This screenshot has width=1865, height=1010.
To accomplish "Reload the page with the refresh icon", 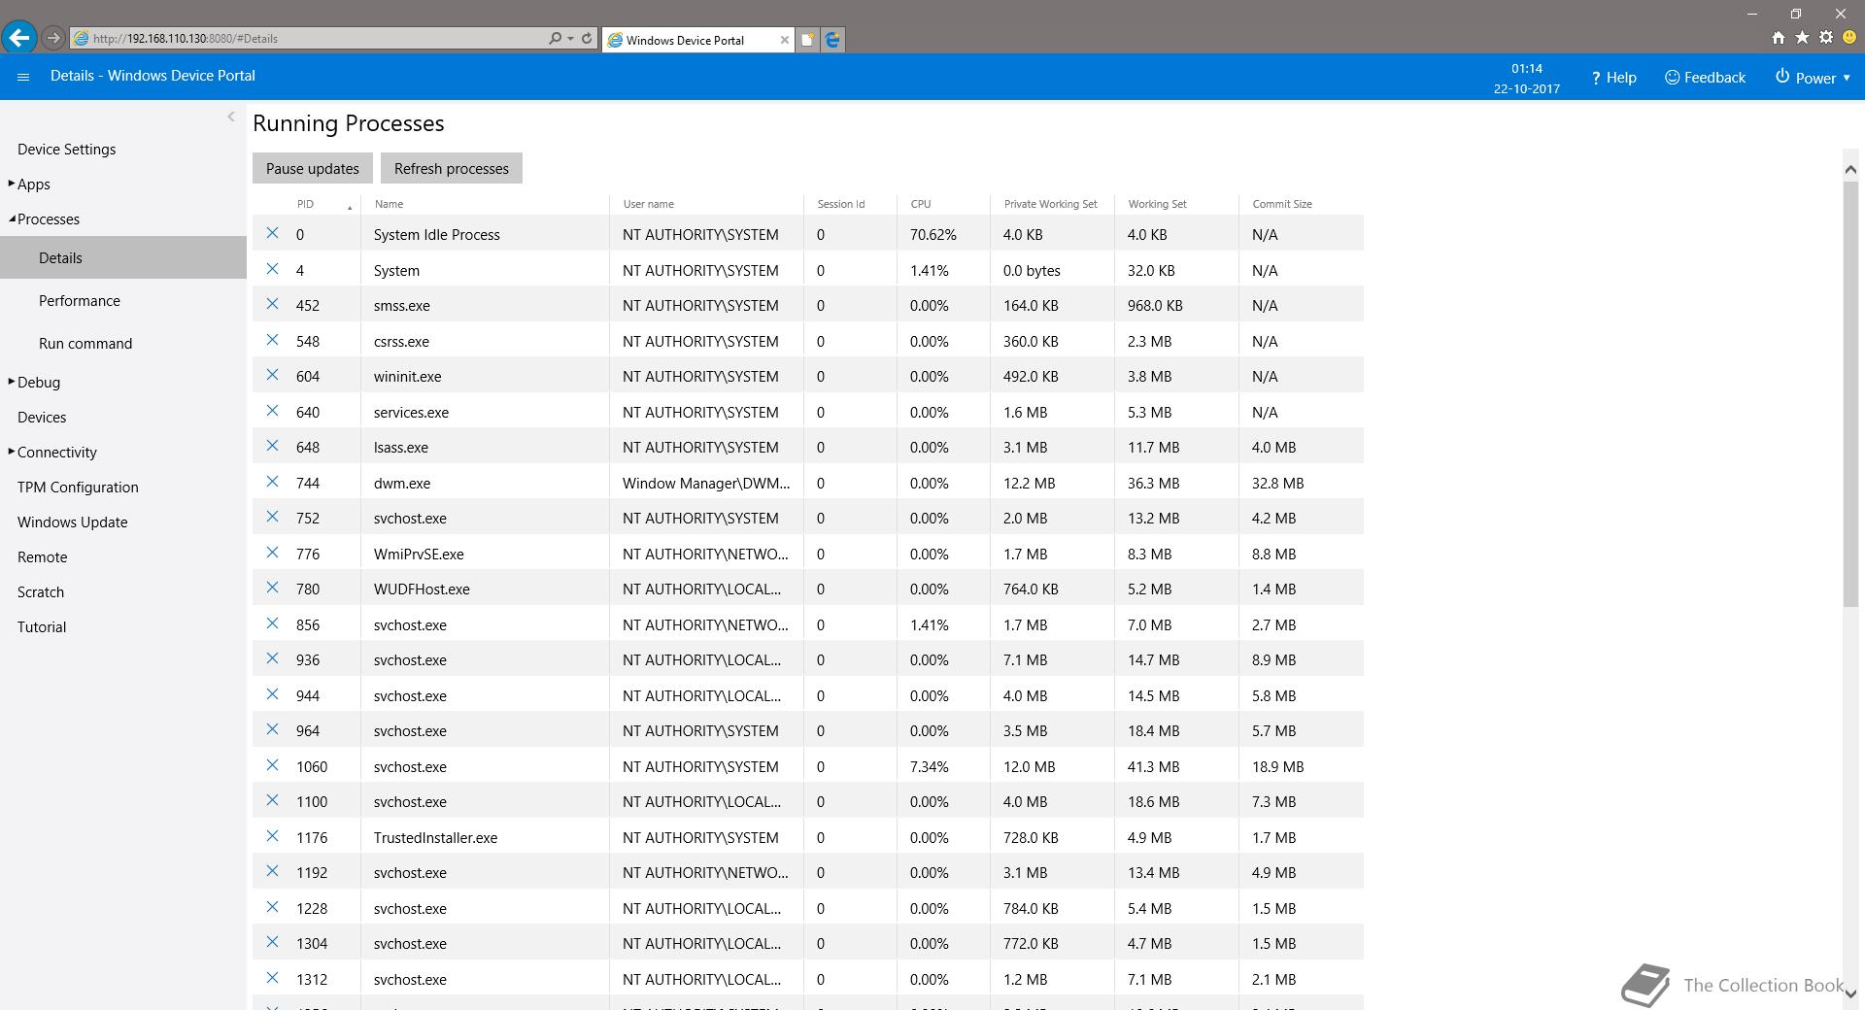I will click(587, 39).
